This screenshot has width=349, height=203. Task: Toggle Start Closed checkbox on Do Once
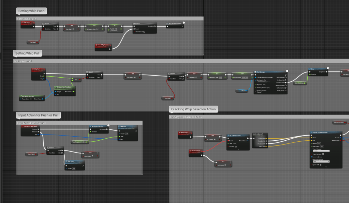click(x=144, y=32)
